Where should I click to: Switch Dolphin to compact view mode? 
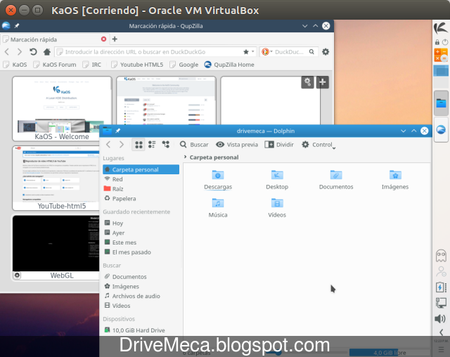click(x=152, y=145)
